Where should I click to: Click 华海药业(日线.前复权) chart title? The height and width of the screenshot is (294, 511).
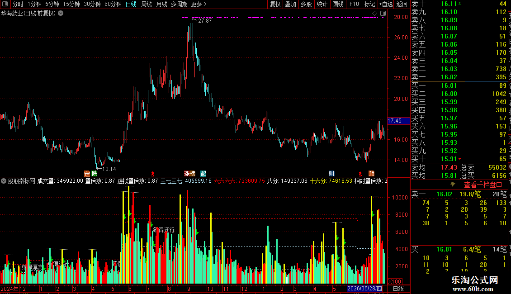28,14
